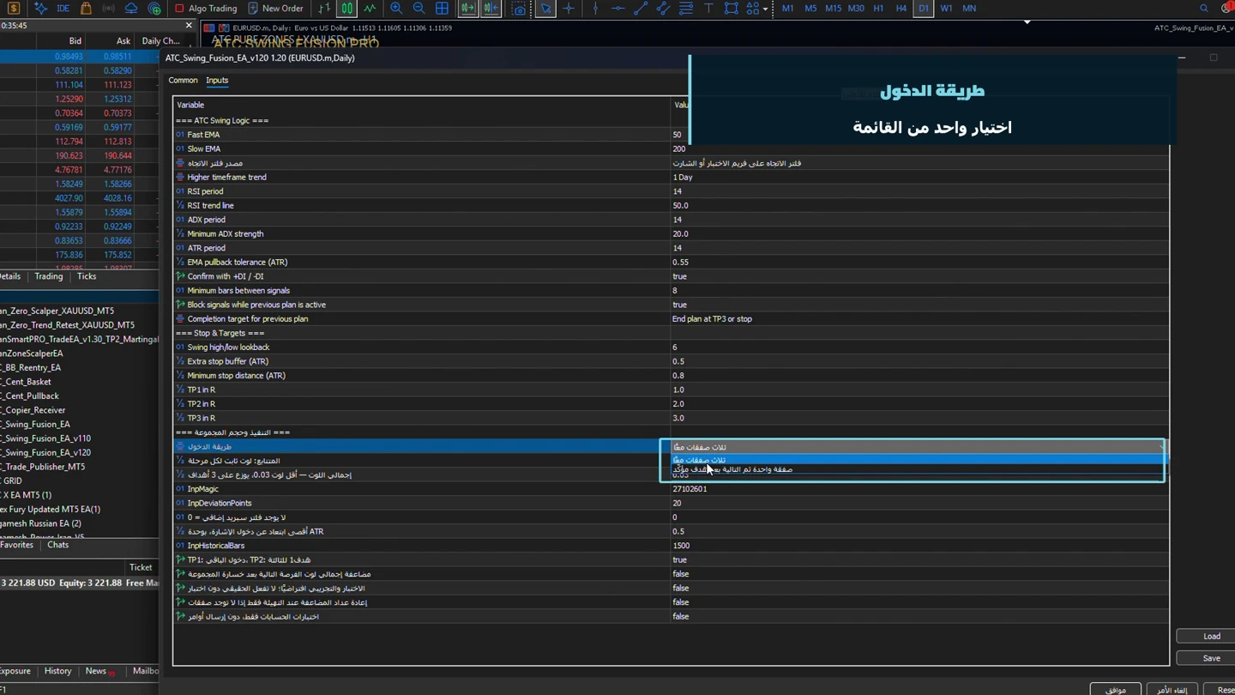The image size is (1235, 695).
Task: Toggle chart shift icon in toolbar
Action: click(x=467, y=9)
